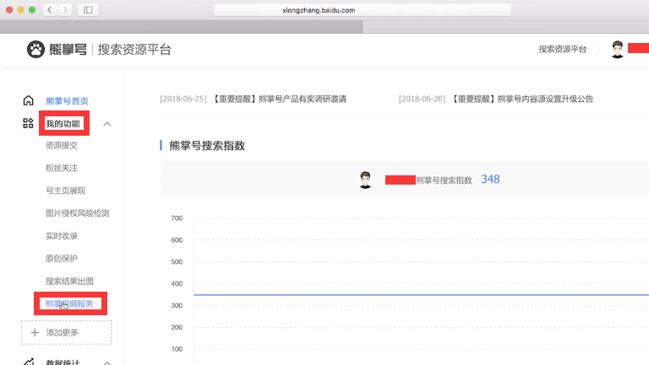Open 资源提交 menu item

click(62, 145)
